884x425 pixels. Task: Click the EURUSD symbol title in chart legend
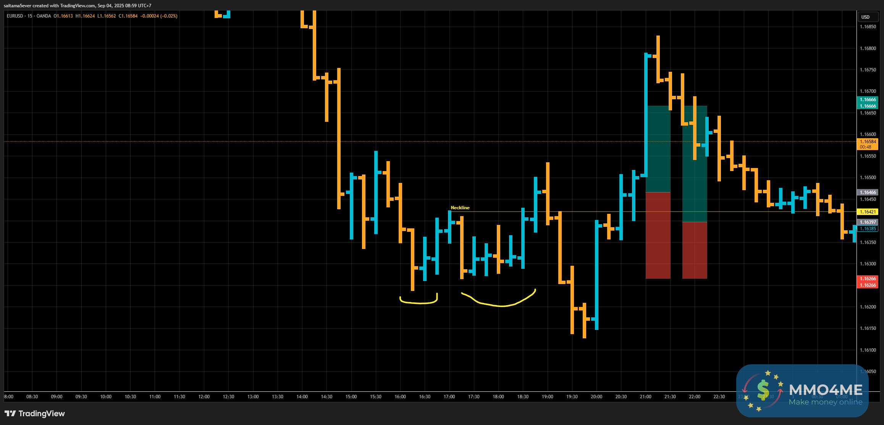pyautogui.click(x=15, y=16)
